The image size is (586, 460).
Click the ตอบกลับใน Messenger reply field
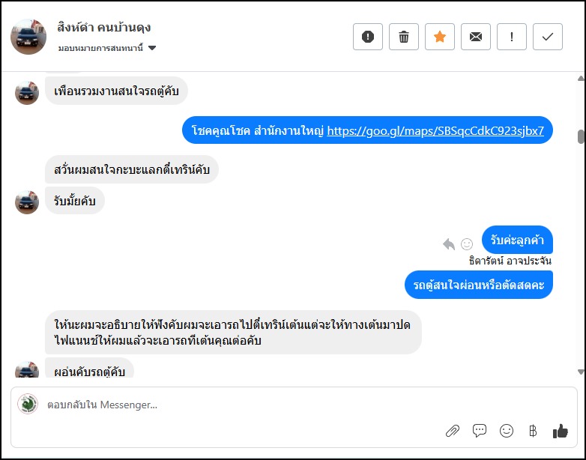[225, 405]
